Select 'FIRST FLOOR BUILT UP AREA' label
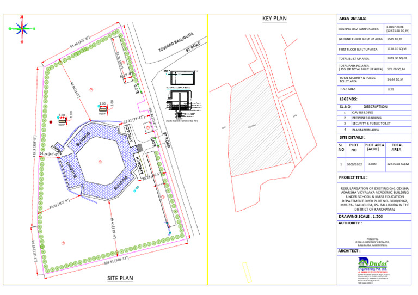 [358, 50]
